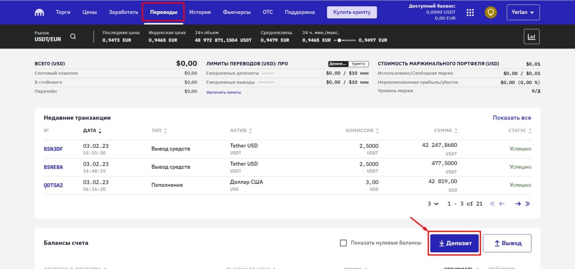Open the market search magnifier icon
The image size is (575, 269).
point(73,36)
